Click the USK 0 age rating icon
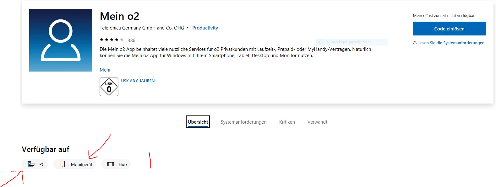This screenshot has width=496, height=187. 109,87
